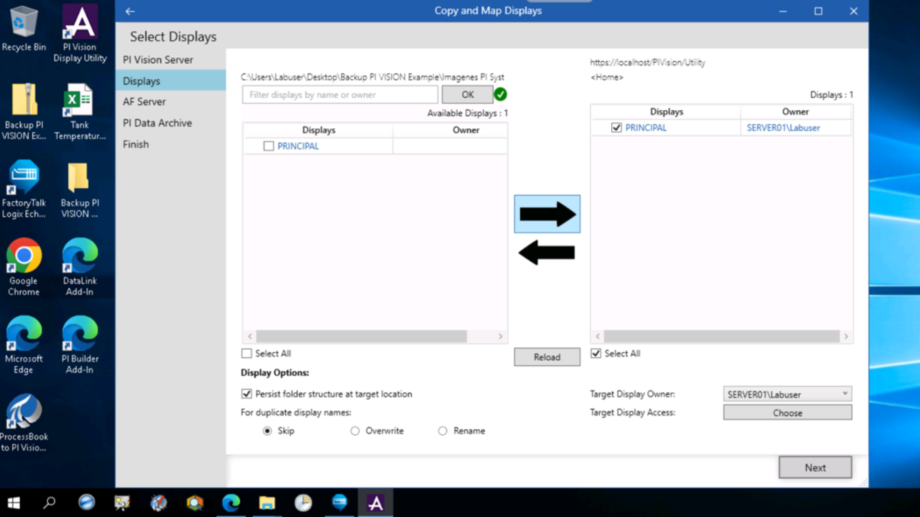
Task: Sort by Owner column in target list
Action: pyautogui.click(x=795, y=111)
